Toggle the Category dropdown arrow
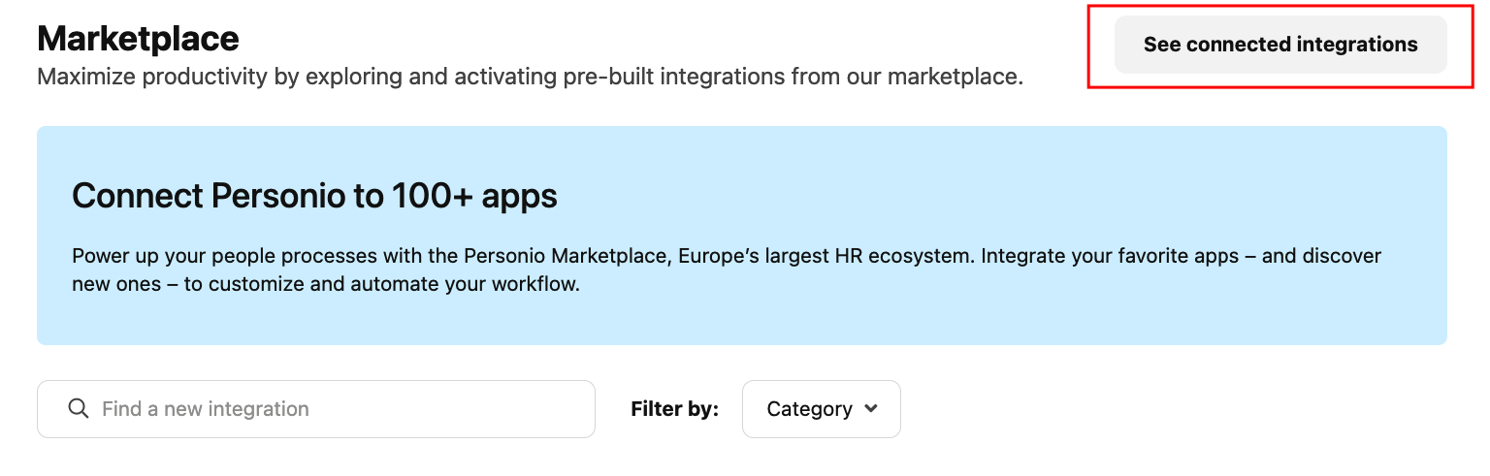The height and width of the screenshot is (476, 1490). point(871,409)
